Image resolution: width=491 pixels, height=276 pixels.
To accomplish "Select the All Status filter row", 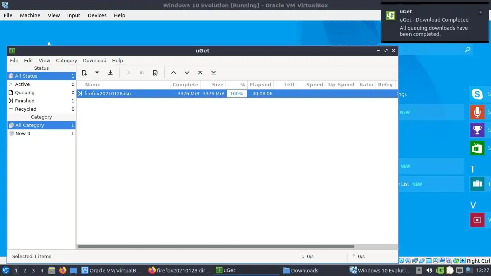I will (x=41, y=76).
